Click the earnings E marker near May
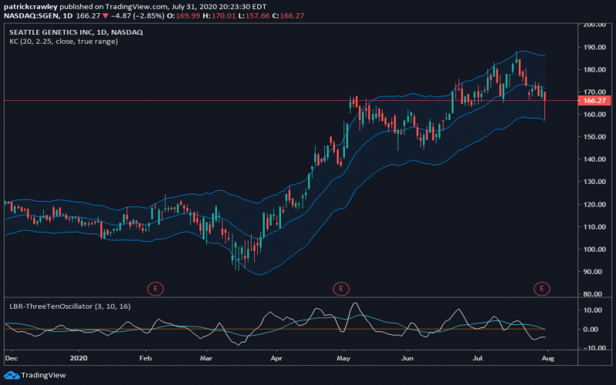Image resolution: width=616 pixels, height=385 pixels. pyautogui.click(x=340, y=289)
